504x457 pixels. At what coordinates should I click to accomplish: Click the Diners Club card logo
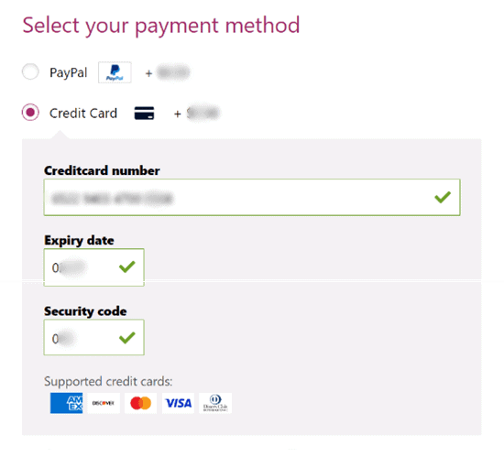[x=215, y=403]
